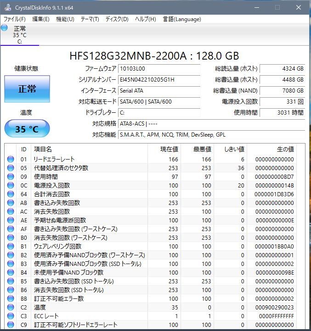
Task: Click status orb for B0 row
Action: pos(11,237)
